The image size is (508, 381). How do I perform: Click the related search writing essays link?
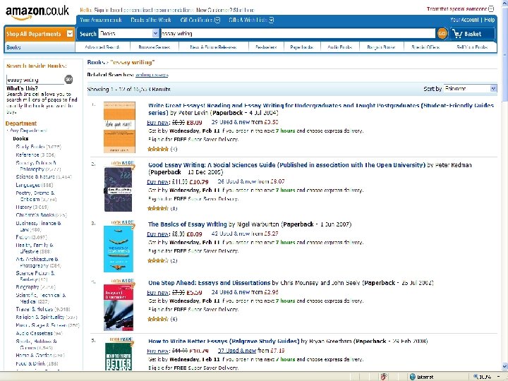pos(152,75)
